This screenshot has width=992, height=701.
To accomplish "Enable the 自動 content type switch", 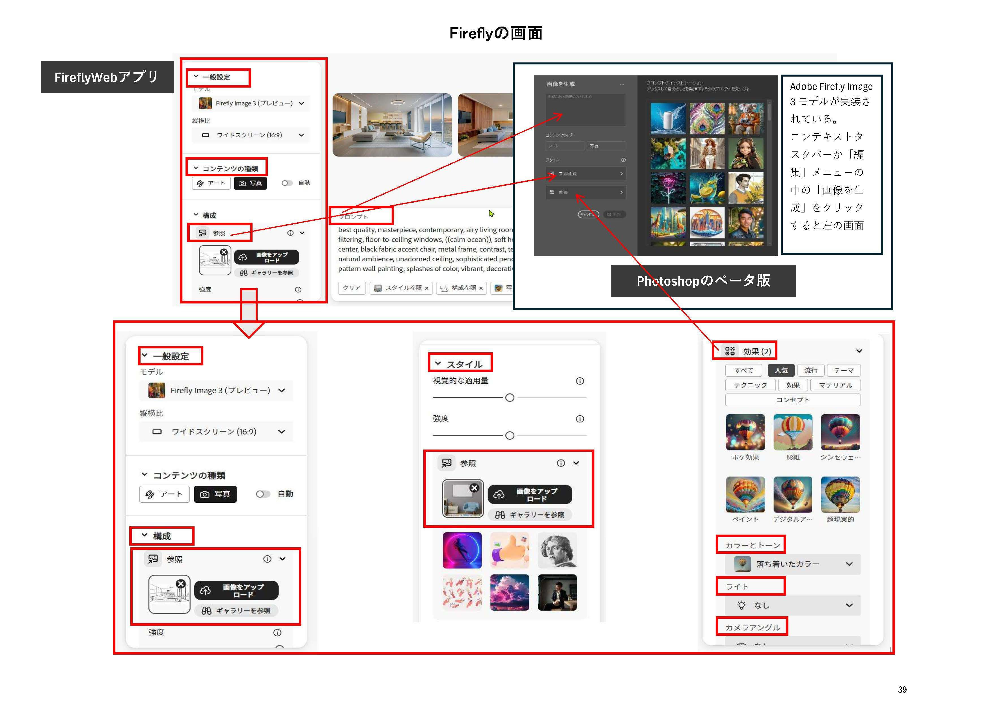I will [x=287, y=183].
